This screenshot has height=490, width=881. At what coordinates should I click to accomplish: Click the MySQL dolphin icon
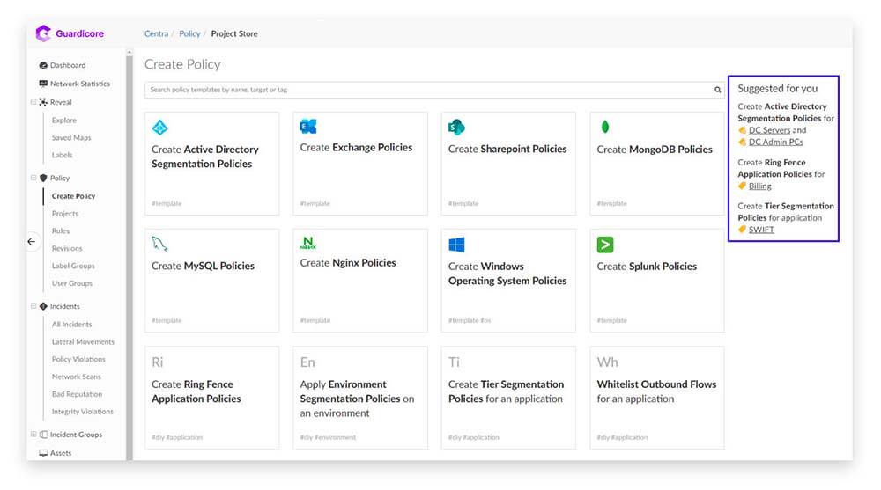point(159,244)
